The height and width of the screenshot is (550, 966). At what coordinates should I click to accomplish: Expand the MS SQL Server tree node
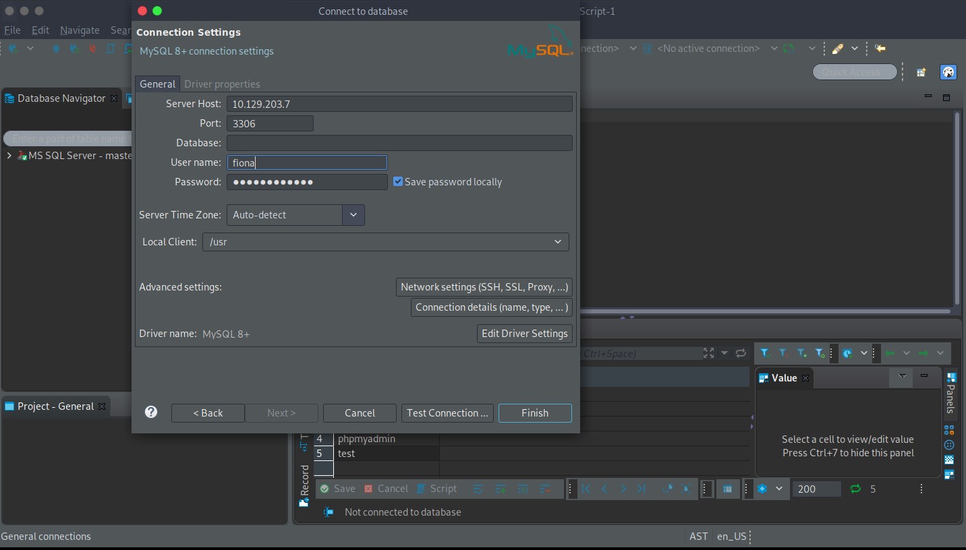(x=9, y=156)
